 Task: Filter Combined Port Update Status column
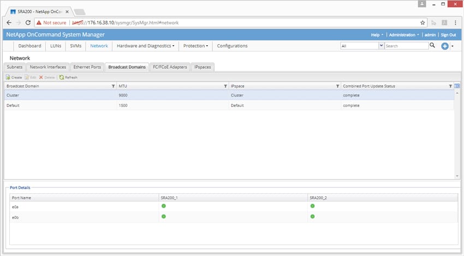tap(450, 86)
